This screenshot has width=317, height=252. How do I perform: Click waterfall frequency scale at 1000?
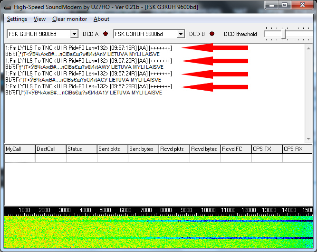point(24,210)
